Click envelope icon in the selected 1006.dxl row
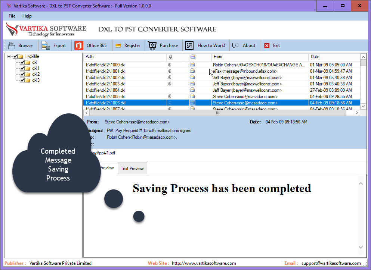Viewport: 371px width, 270px height. click(x=192, y=103)
